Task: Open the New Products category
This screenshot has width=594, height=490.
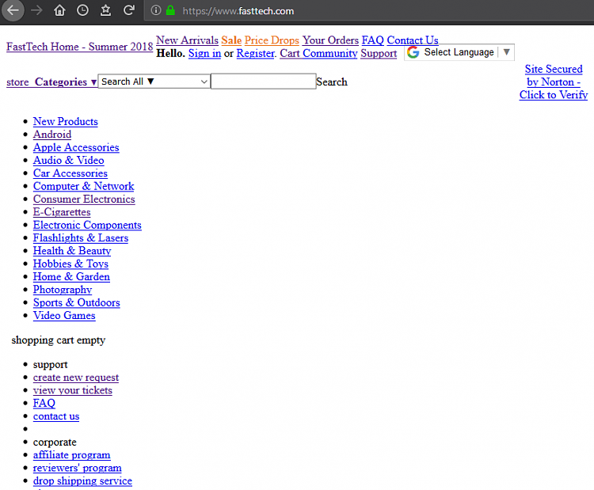Action: tap(66, 122)
